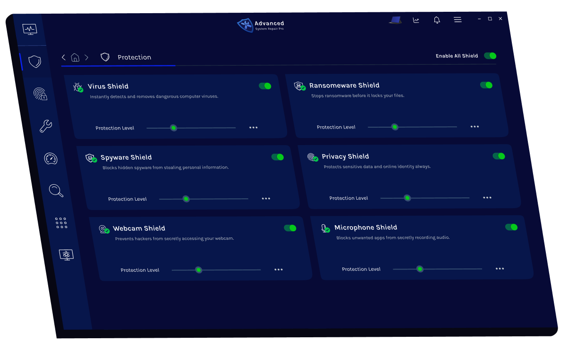Click the monitor with atom sidebar icon
568x350 pixels.
[x=66, y=255]
